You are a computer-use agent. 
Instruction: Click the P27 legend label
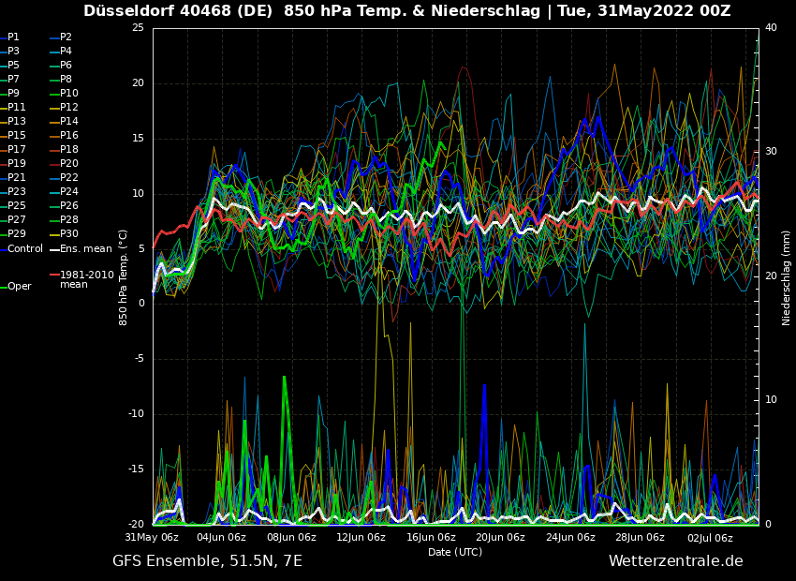click(x=17, y=220)
